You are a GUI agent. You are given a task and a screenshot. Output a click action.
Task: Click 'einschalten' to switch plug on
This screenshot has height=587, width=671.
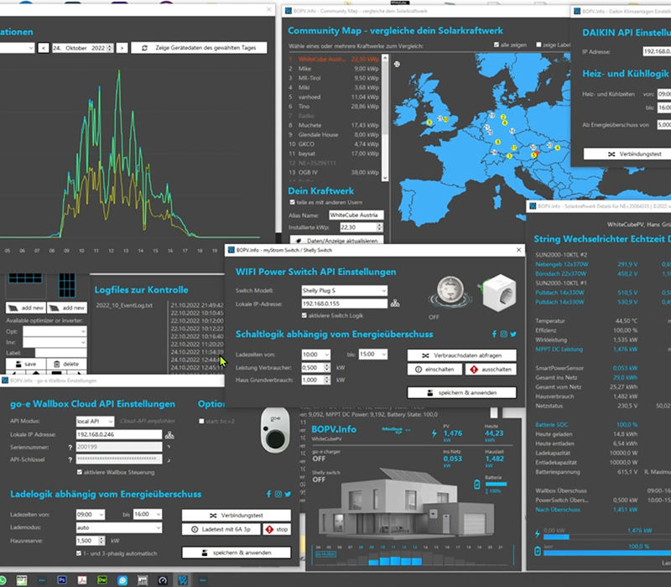coord(434,369)
